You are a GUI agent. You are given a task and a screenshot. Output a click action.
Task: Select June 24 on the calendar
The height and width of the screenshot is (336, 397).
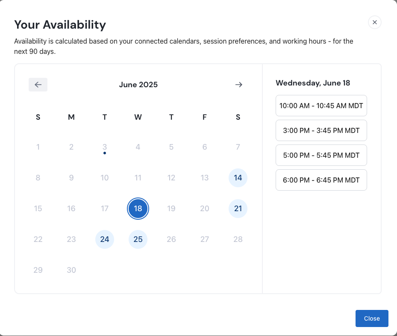coord(105,239)
